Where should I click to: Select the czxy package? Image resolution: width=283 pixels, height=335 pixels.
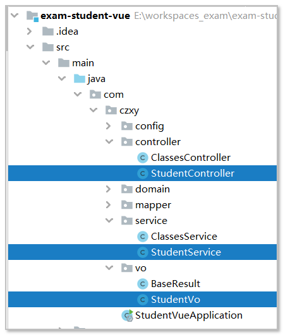(129, 111)
